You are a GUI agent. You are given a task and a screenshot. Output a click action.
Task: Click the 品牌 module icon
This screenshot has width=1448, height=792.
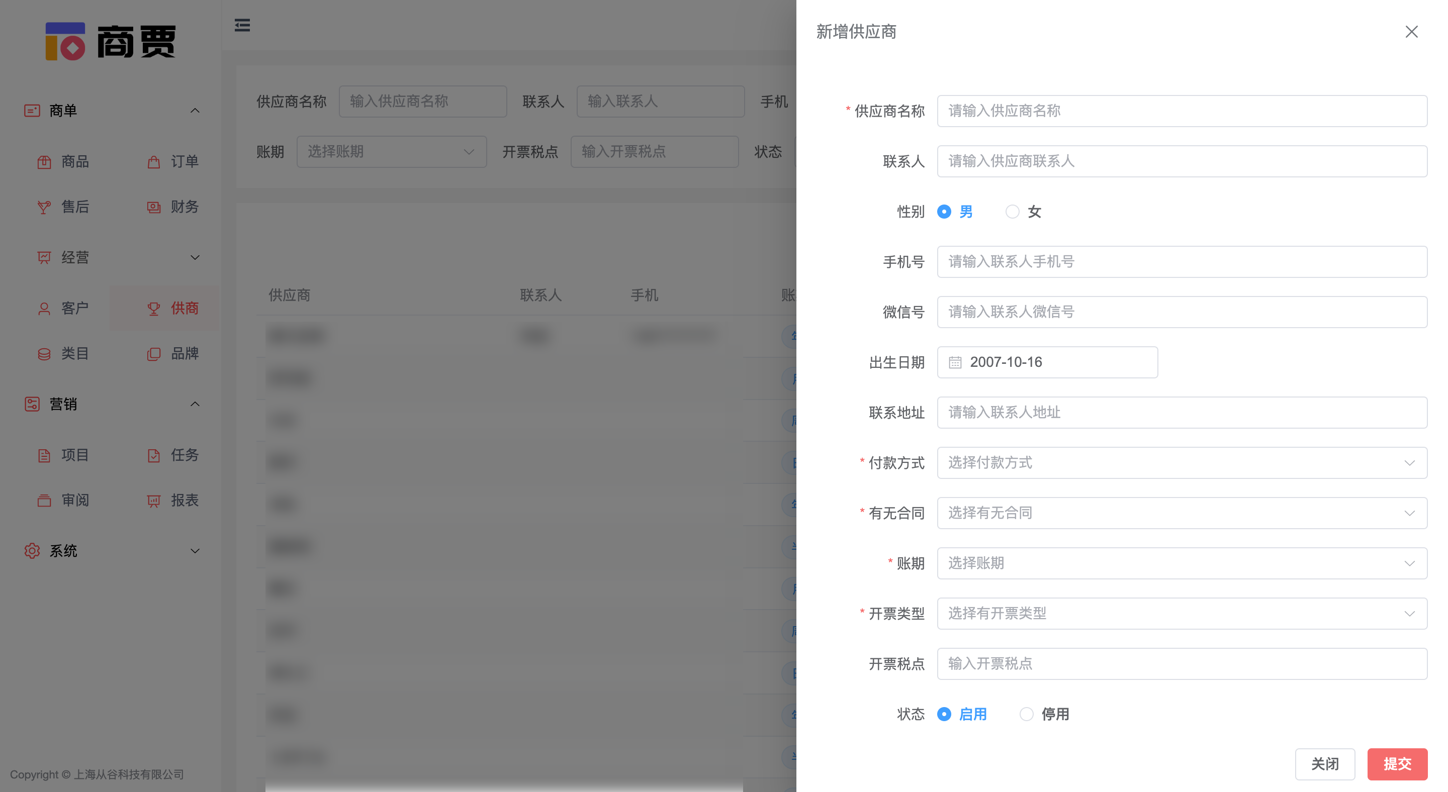tap(153, 354)
